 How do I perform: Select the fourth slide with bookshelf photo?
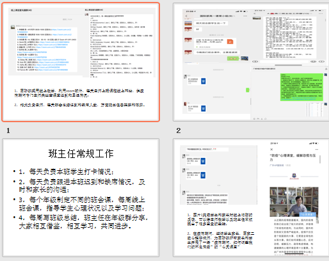pos(251,198)
